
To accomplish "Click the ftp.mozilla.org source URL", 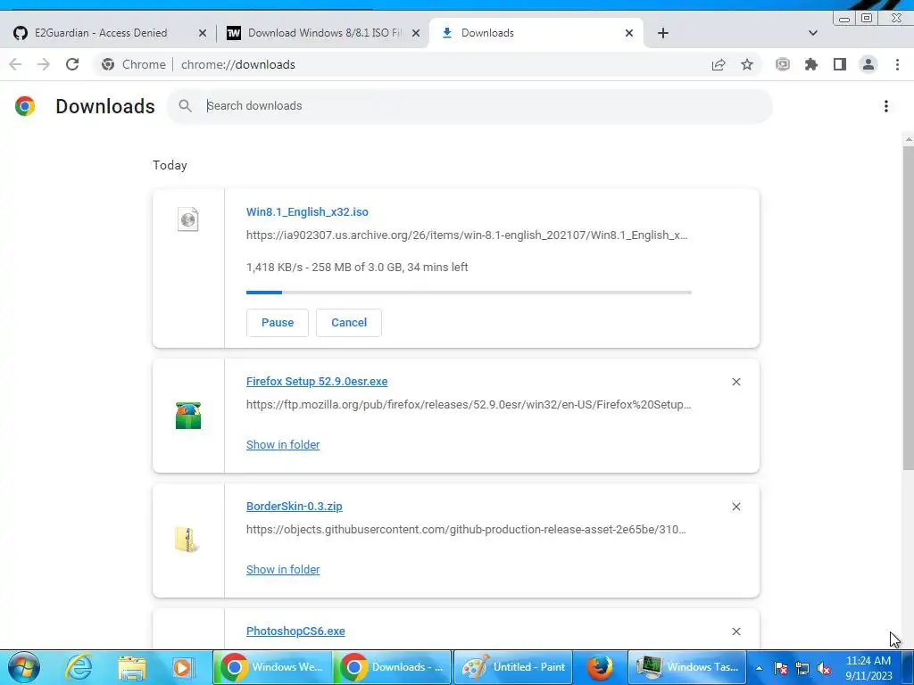I will [469, 405].
